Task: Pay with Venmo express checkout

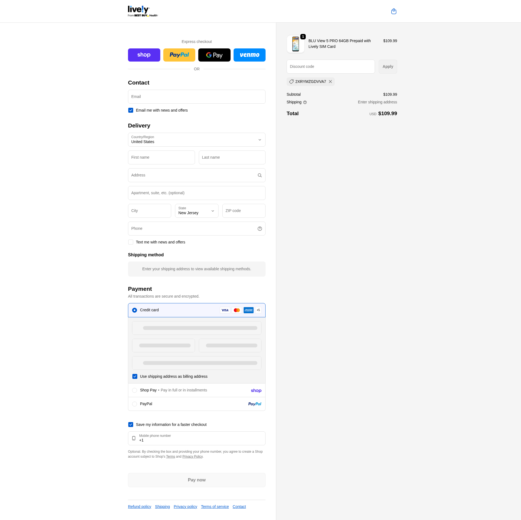Action: 249,55
